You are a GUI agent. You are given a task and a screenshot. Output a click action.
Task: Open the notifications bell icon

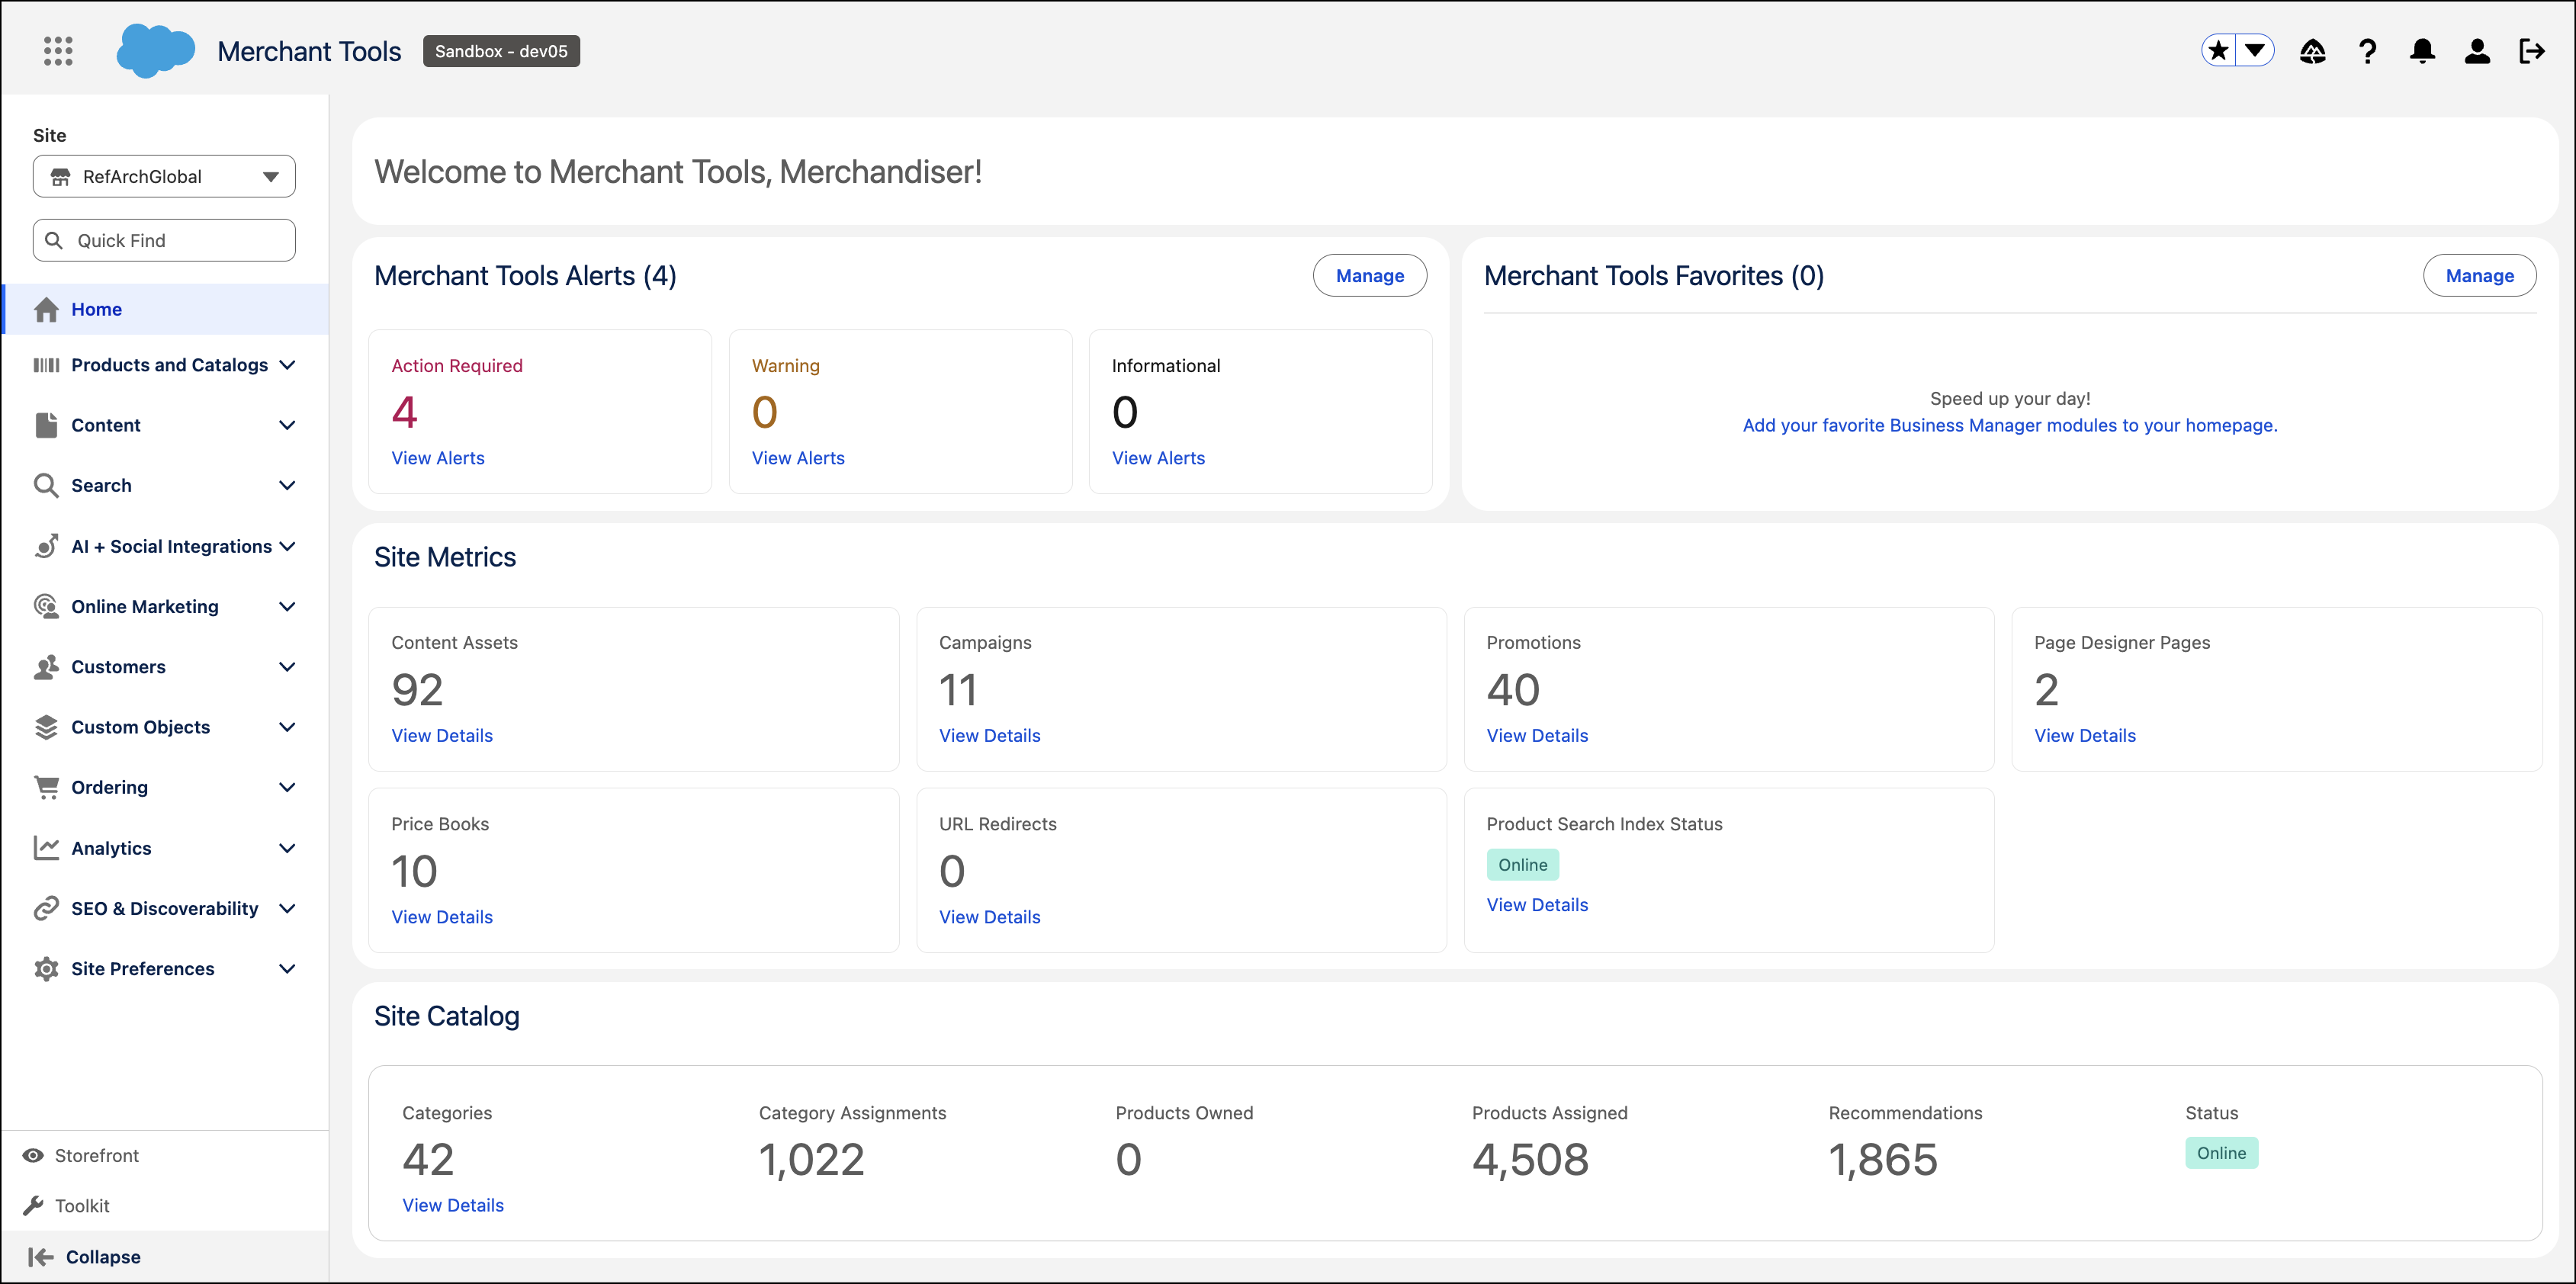coord(2422,51)
